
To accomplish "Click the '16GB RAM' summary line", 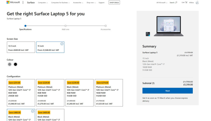I will coord(147,67).
